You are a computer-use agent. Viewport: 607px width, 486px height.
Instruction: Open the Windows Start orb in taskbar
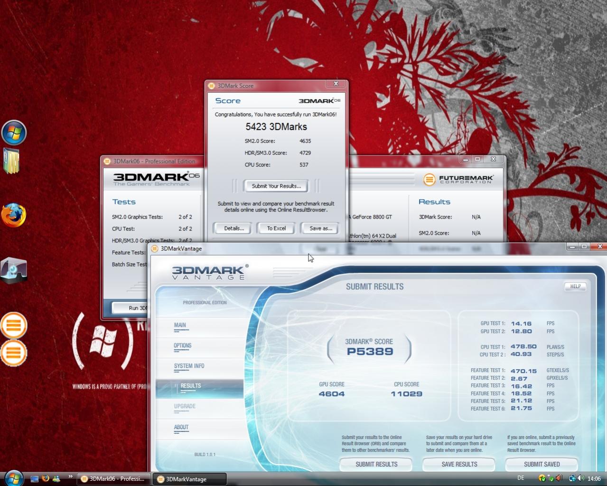[x=13, y=478]
